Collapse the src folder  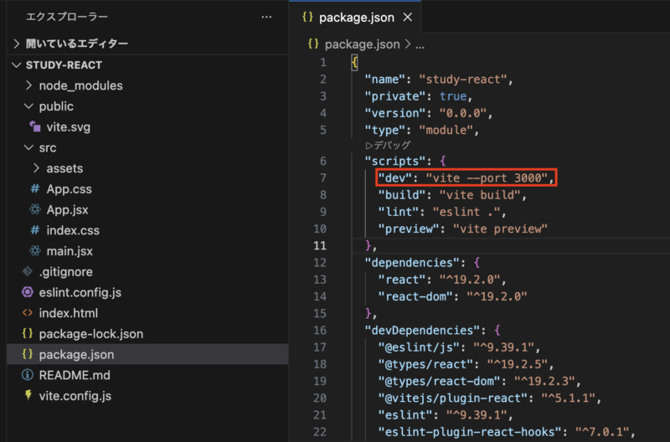point(28,147)
